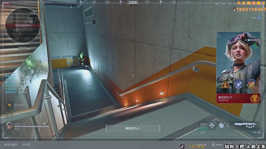
Task: Click the 00:00 respawn countdown
Action: pyautogui.click(x=26, y=145)
